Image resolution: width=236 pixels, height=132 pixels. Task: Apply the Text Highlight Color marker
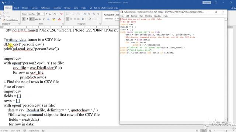[x=53, y=19]
